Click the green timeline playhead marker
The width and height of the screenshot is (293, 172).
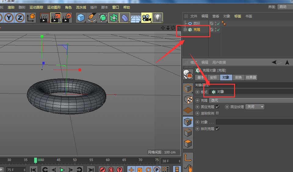point(35,160)
